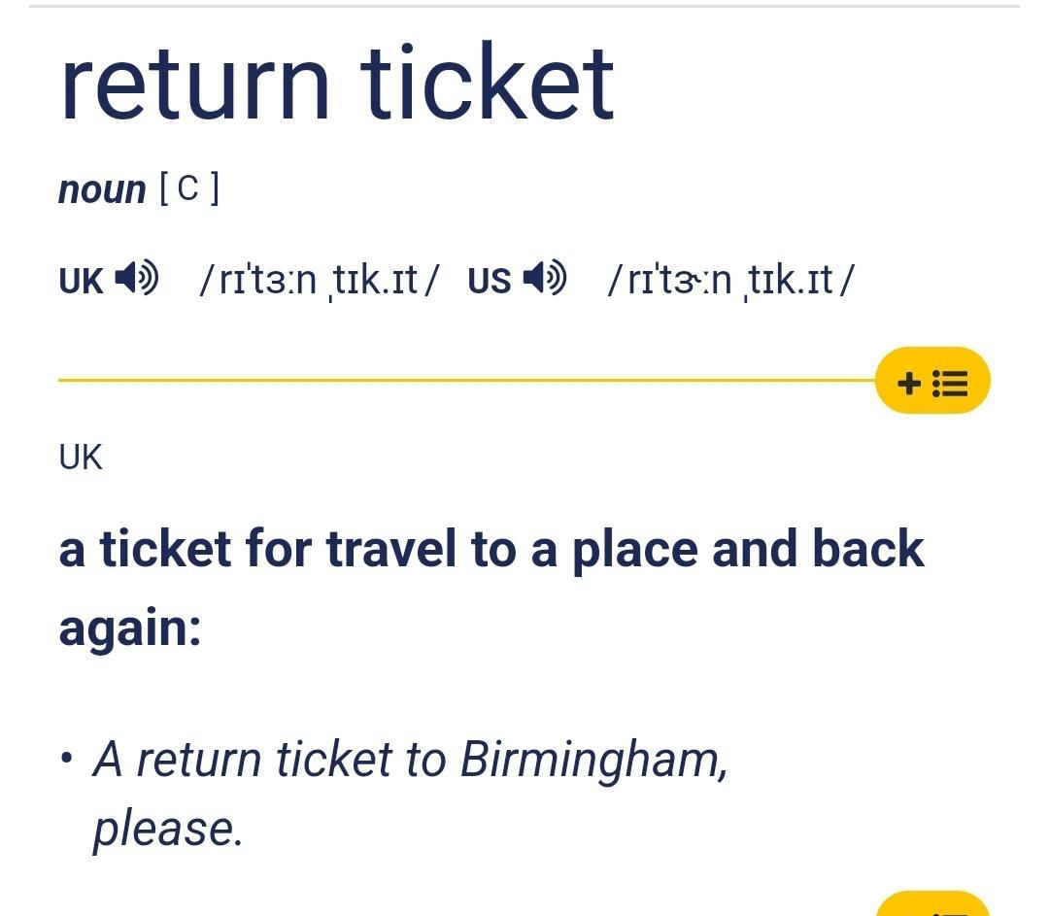Viewport: 1049px width, 916px height.
Task: Click the 'noun' part of speech label
Action: [x=102, y=190]
